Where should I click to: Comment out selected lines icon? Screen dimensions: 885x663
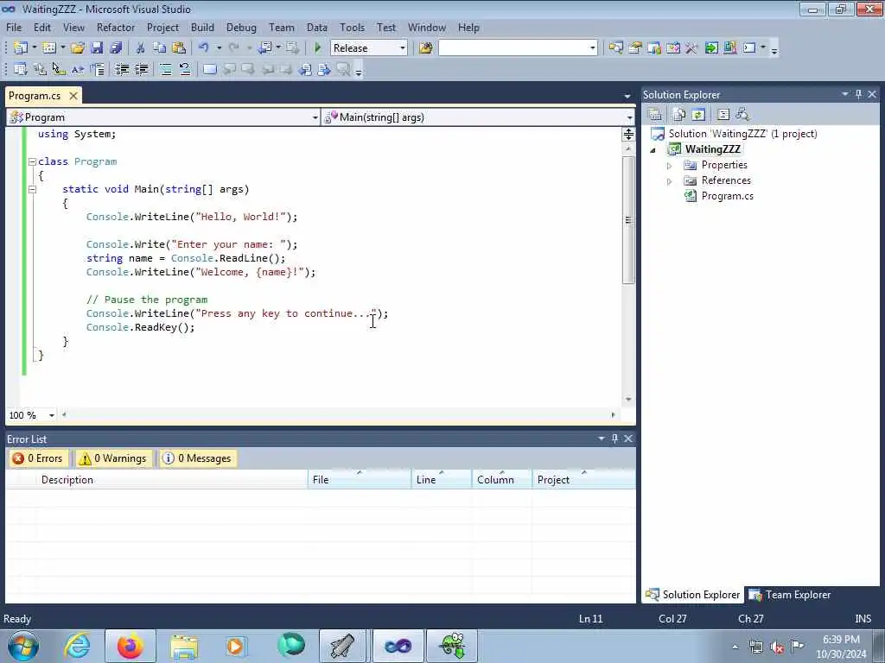(x=165, y=69)
